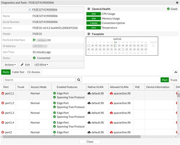Select the Port view toggle
180x145 pixels.
[165, 80]
